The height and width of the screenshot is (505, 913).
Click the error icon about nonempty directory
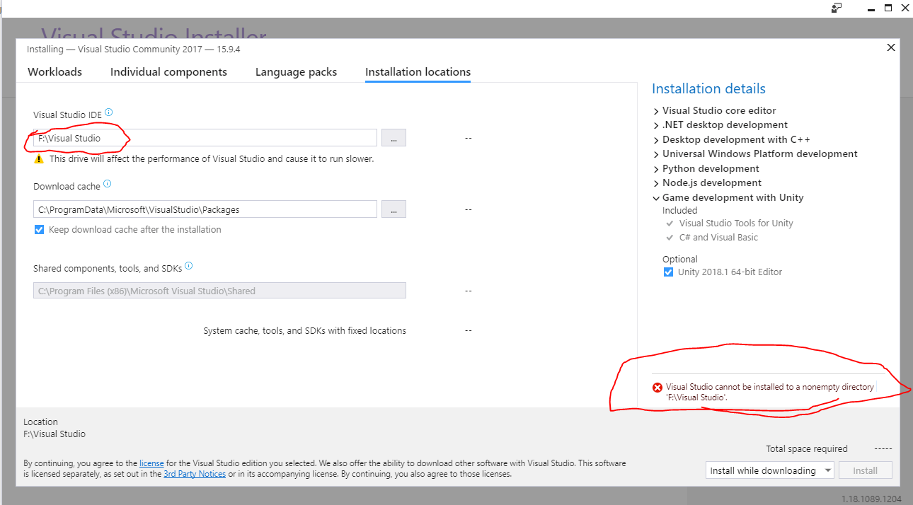point(657,387)
